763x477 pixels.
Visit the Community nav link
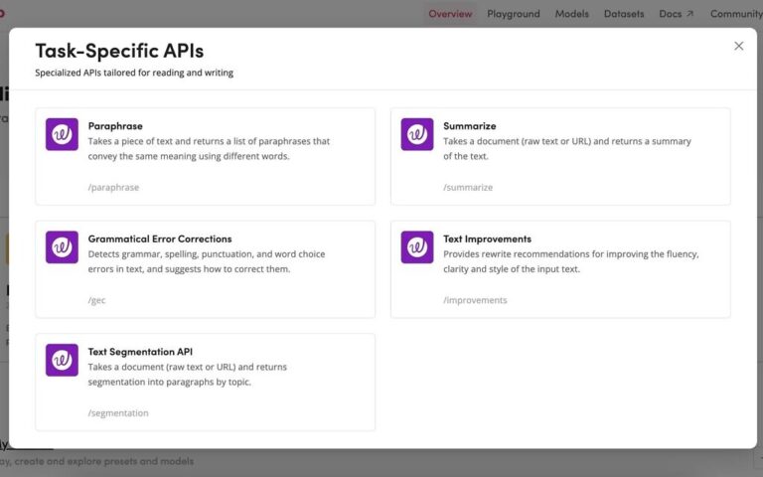735,14
